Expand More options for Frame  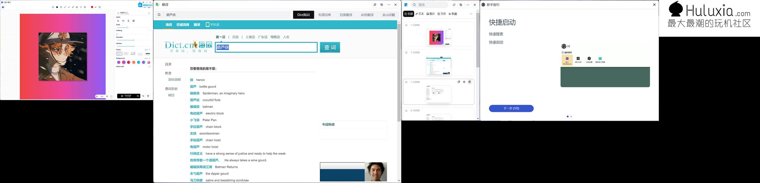[x=147, y=50]
